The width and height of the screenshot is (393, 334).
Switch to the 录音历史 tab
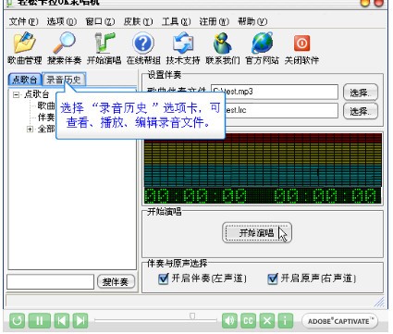[64, 80]
